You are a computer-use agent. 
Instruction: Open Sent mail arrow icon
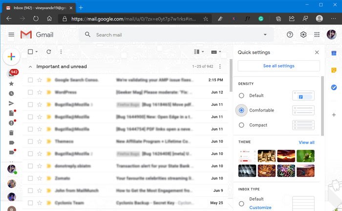point(11,103)
